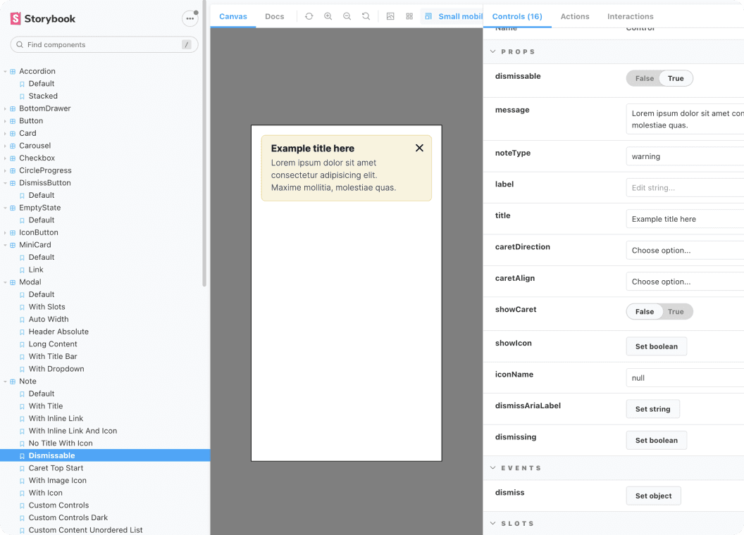The image size is (744, 535).
Task: Click the component icon beside IconButton
Action: tap(13, 232)
